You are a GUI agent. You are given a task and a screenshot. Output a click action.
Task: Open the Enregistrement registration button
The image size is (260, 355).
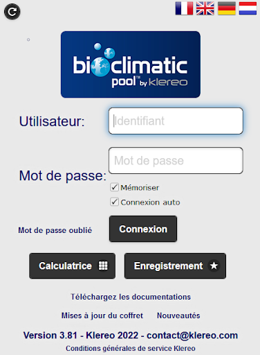click(175, 266)
